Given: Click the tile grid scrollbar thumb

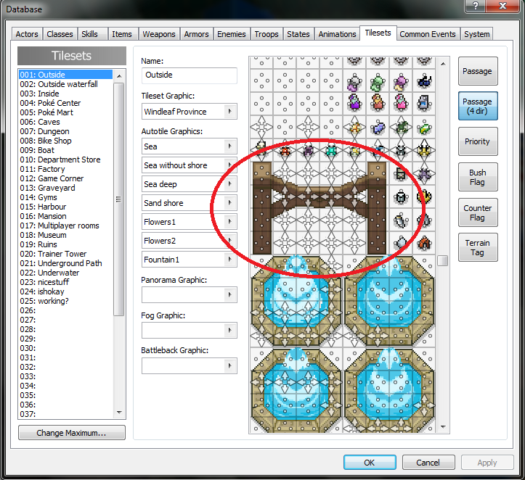Looking at the screenshot, I should (x=443, y=260).
